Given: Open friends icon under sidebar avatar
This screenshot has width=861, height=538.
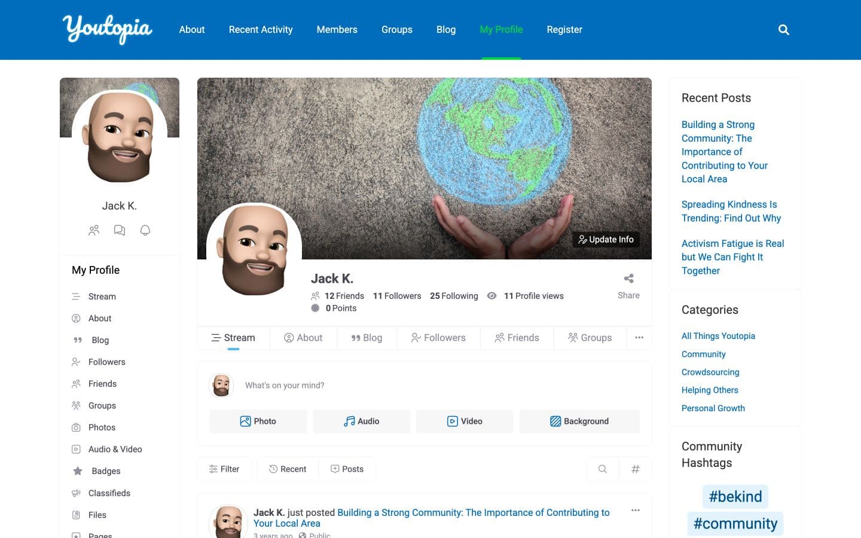Looking at the screenshot, I should tap(94, 230).
